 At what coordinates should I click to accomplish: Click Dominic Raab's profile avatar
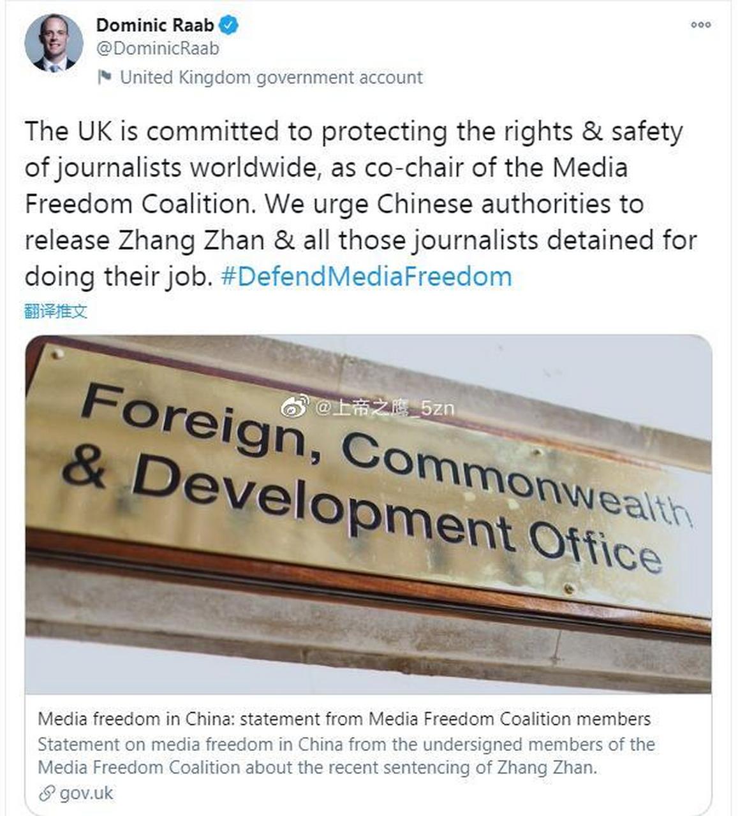point(54,43)
